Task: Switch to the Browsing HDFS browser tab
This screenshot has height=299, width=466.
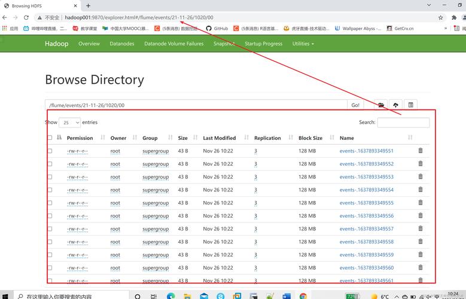Action: (x=40, y=5)
